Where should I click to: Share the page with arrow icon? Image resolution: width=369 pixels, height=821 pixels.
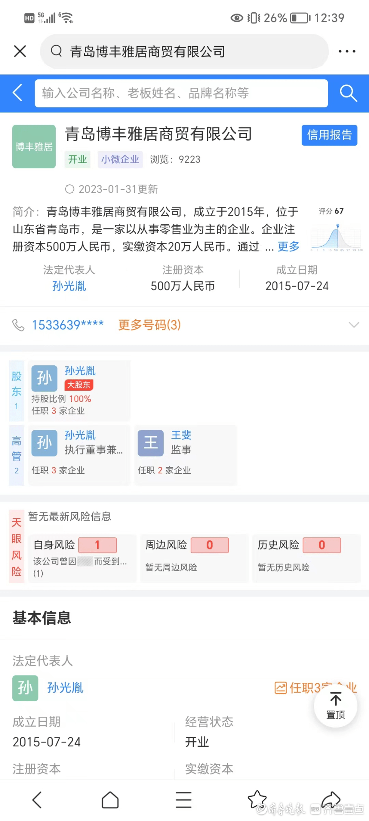click(331, 799)
